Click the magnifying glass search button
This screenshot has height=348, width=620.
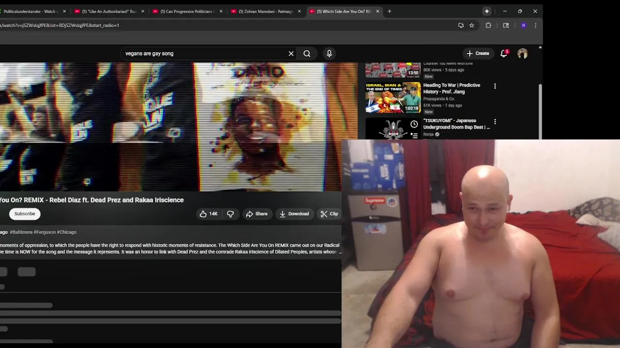click(307, 54)
